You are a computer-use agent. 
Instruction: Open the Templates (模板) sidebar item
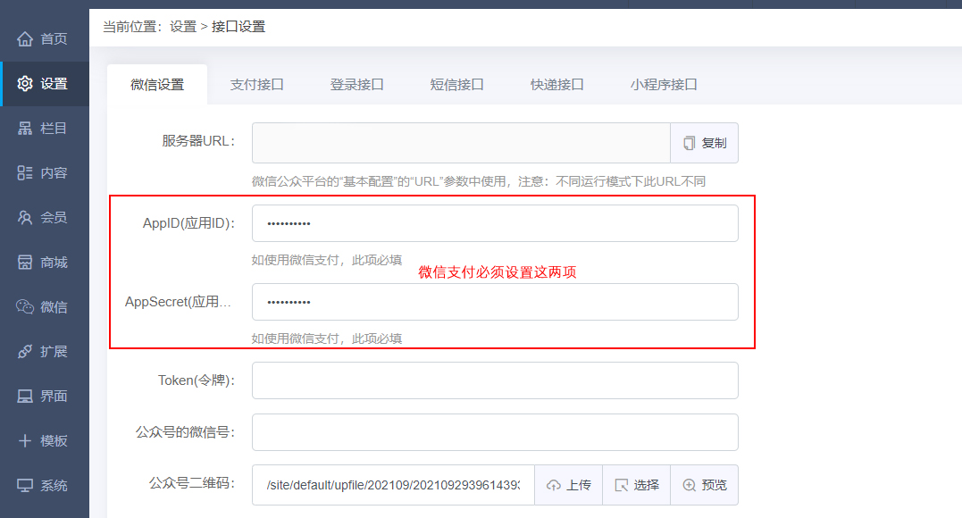click(44, 441)
